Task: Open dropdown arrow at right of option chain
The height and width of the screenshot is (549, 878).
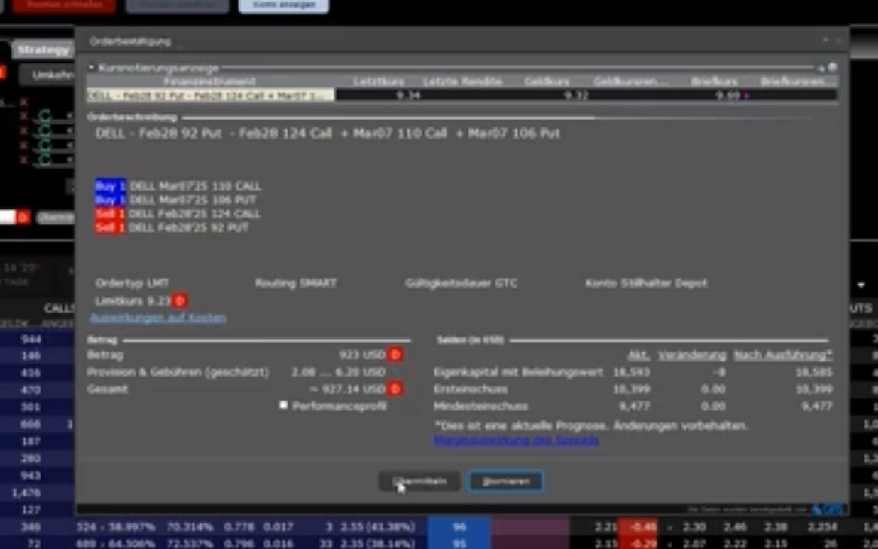Action: [x=861, y=285]
